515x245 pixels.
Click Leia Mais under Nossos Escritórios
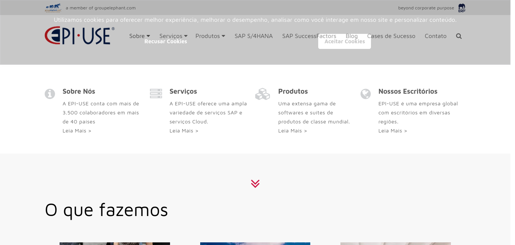(x=393, y=131)
